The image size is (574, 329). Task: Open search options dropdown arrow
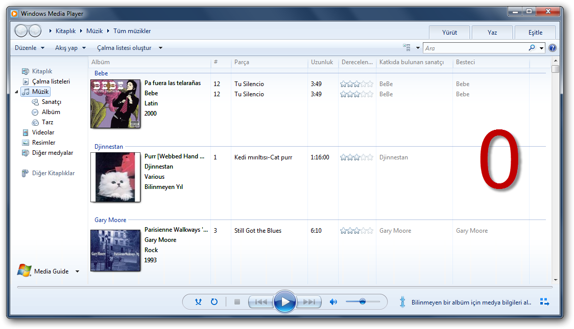click(x=541, y=48)
